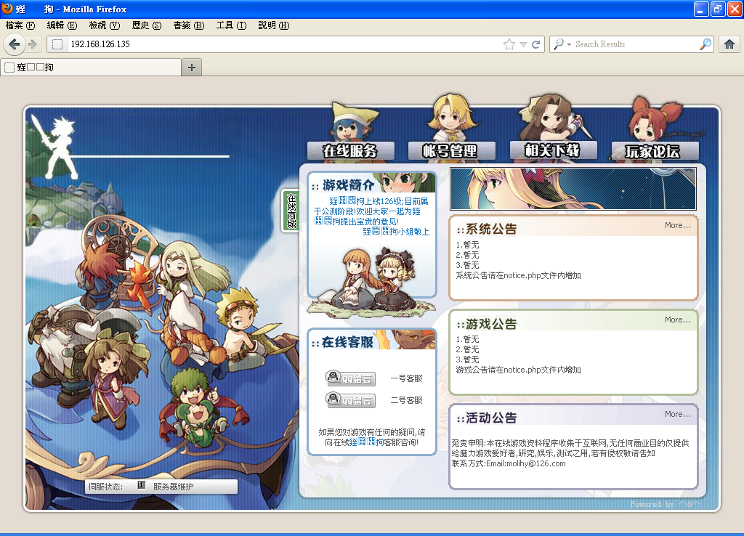
Task: Open the 在线商城 vertical side tab
Action: pyautogui.click(x=291, y=211)
